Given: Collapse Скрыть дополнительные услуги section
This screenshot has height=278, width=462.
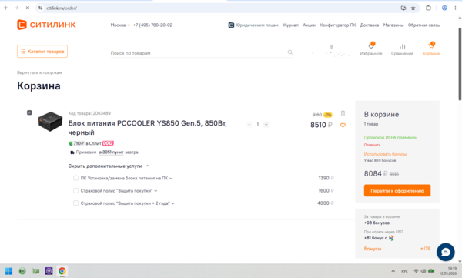Looking at the screenshot, I should coord(109,166).
